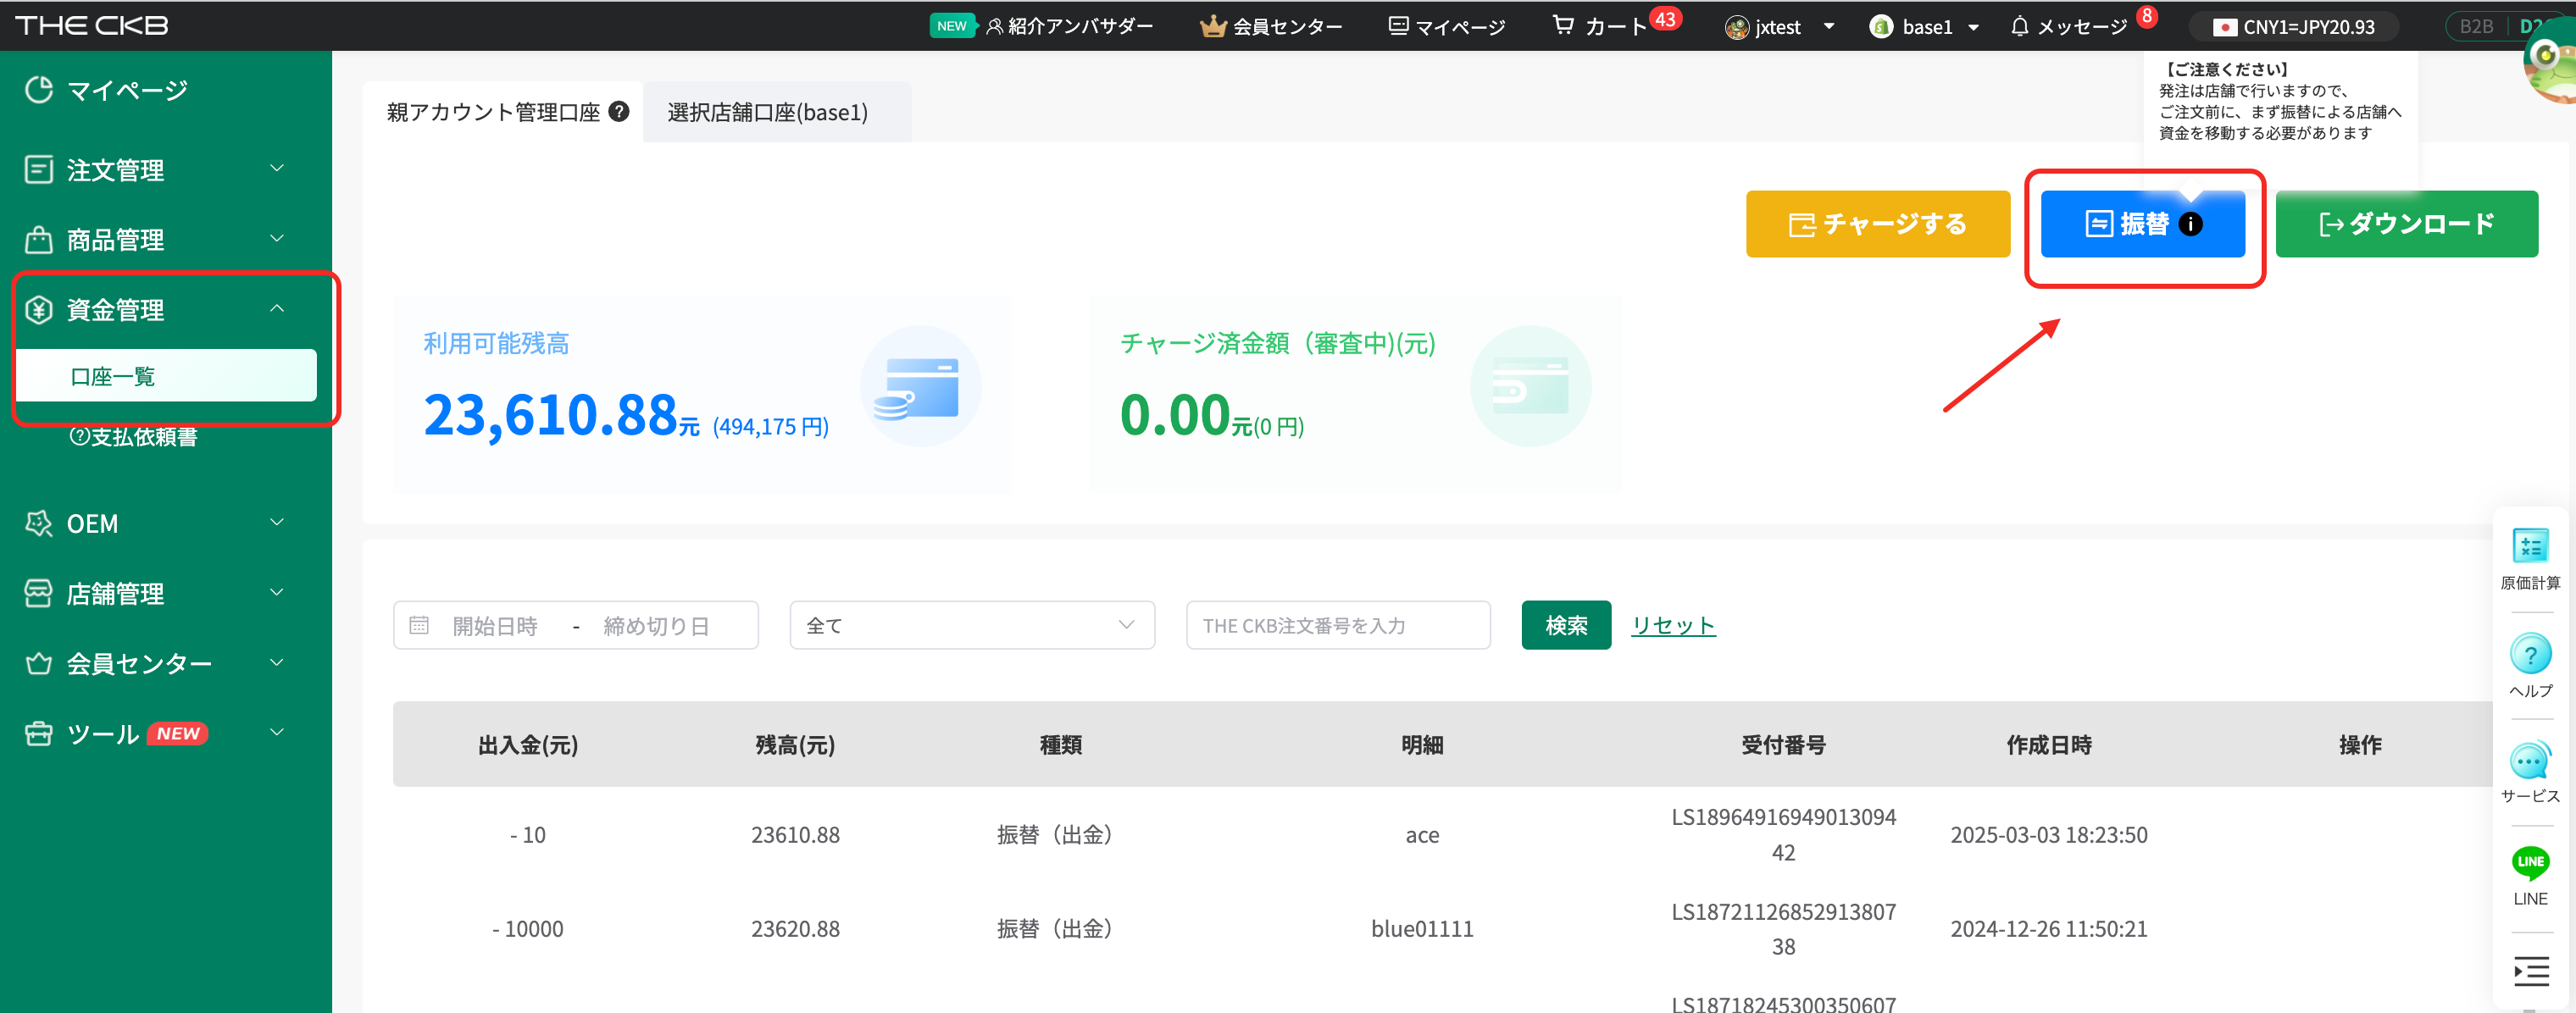Collapse the floating side panel menu icon

click(2530, 971)
